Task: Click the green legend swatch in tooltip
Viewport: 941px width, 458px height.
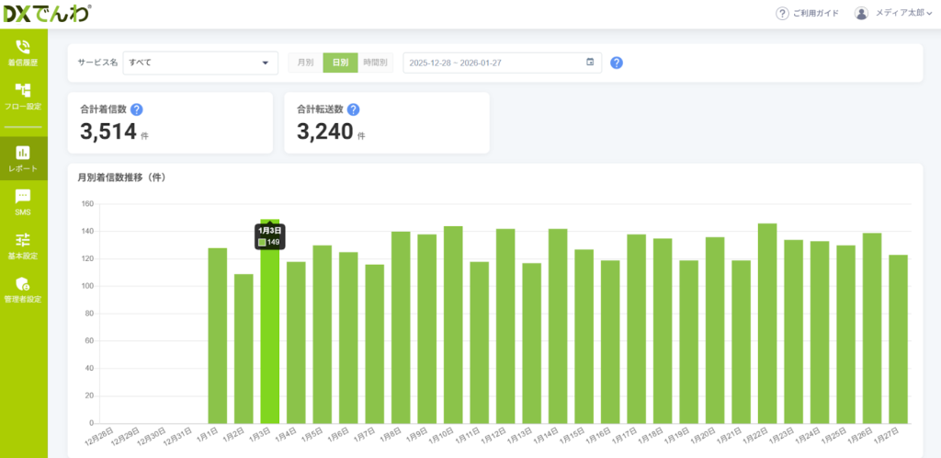Action: pos(262,242)
